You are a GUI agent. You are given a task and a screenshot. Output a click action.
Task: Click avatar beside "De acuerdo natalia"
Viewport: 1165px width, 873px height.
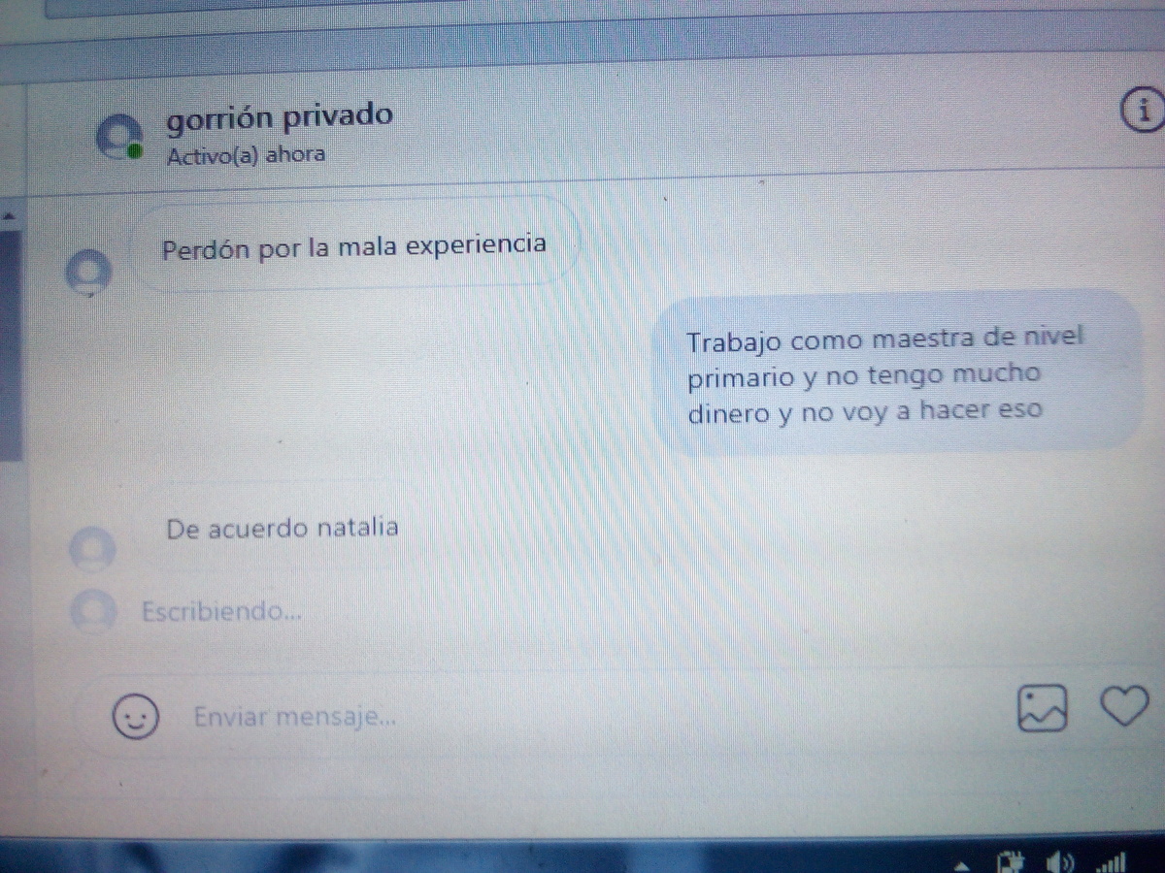(93, 549)
